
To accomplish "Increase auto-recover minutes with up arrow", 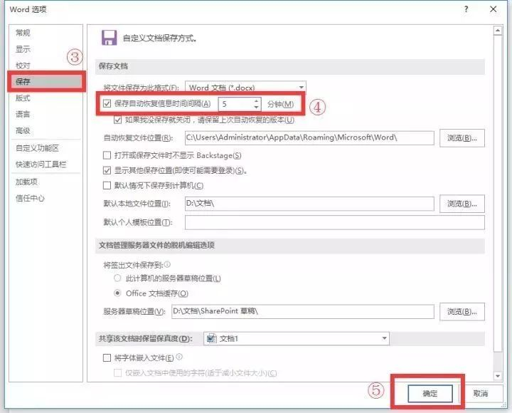I will click(256, 100).
